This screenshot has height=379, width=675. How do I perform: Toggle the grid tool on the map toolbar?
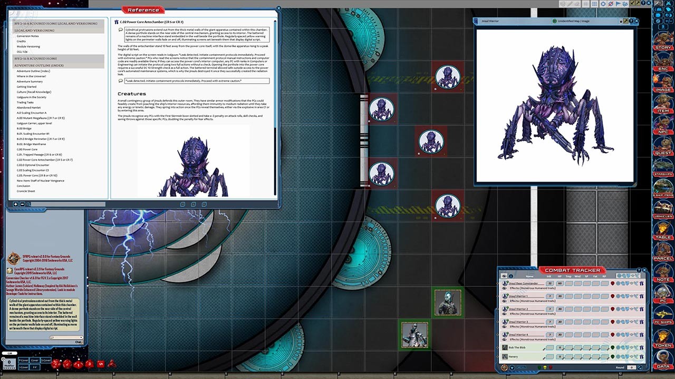click(587, 4)
